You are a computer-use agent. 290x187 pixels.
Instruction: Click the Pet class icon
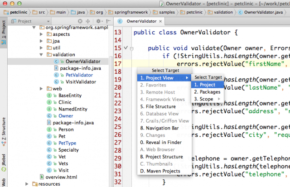49,136
